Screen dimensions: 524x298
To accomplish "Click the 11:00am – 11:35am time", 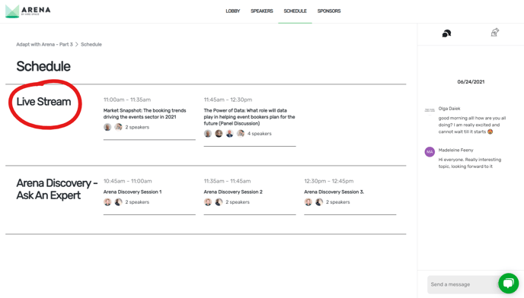I will 127,100.
